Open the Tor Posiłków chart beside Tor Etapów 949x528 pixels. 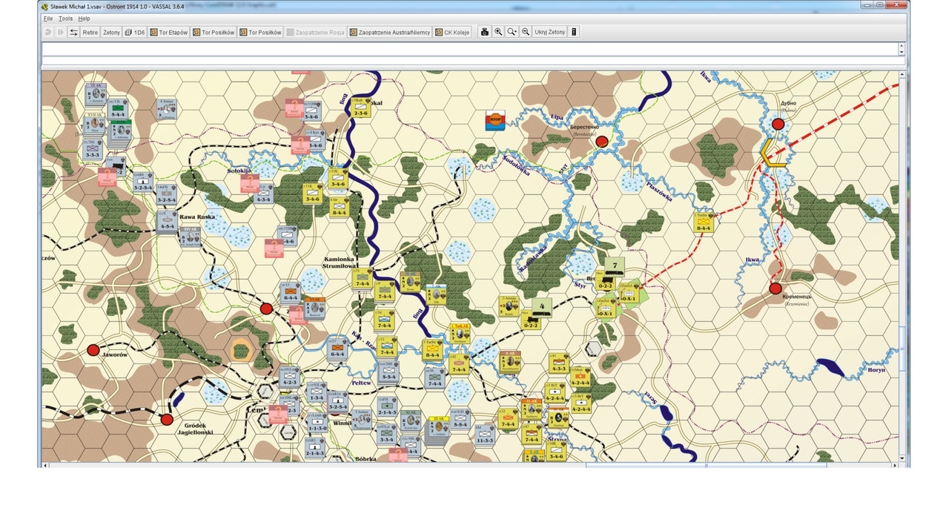[x=214, y=33]
